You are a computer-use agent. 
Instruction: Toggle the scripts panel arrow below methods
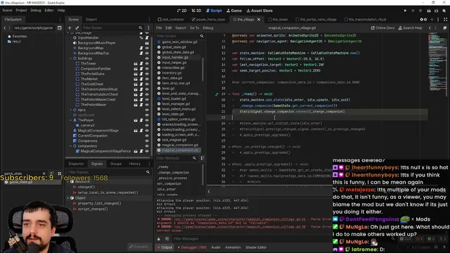(x=209, y=191)
